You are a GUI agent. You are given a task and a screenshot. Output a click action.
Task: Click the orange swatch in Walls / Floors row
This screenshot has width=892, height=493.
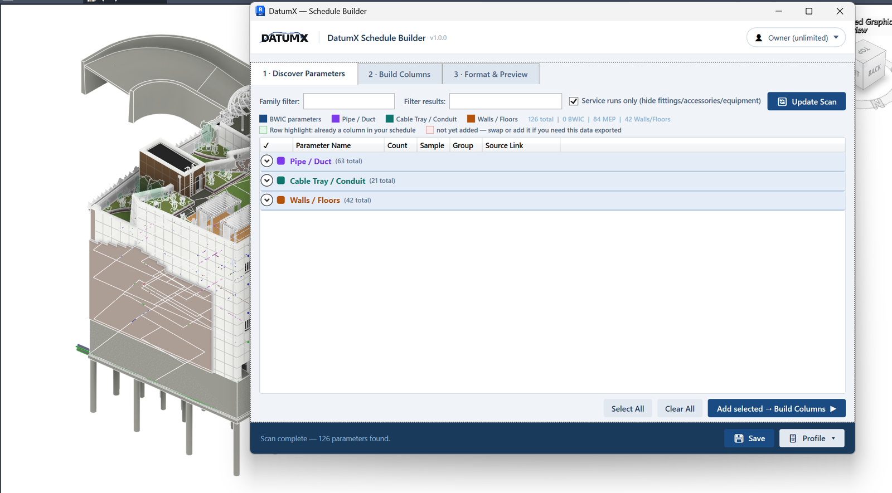click(x=281, y=200)
